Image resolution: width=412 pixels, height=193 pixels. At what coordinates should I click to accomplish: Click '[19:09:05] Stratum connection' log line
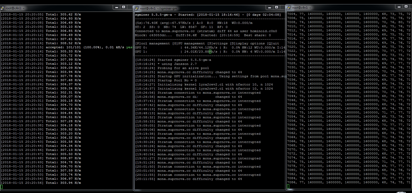[198, 126]
